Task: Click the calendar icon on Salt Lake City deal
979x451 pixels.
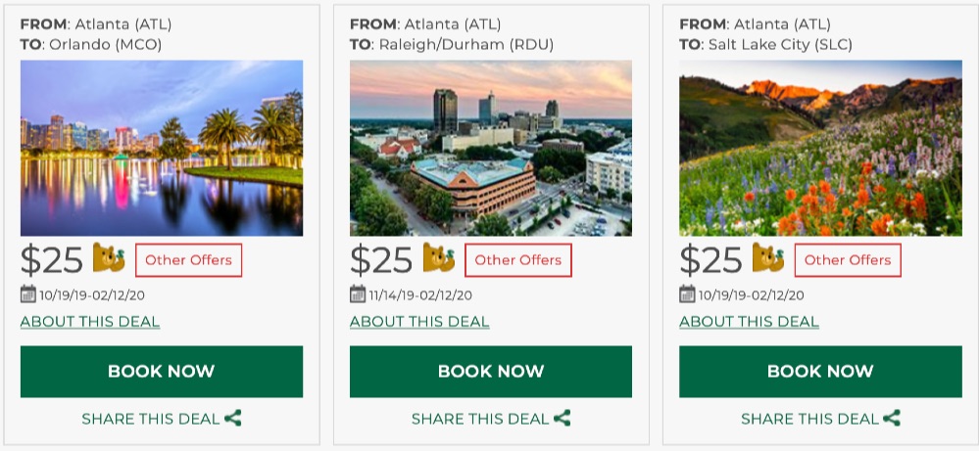Action: click(x=687, y=293)
